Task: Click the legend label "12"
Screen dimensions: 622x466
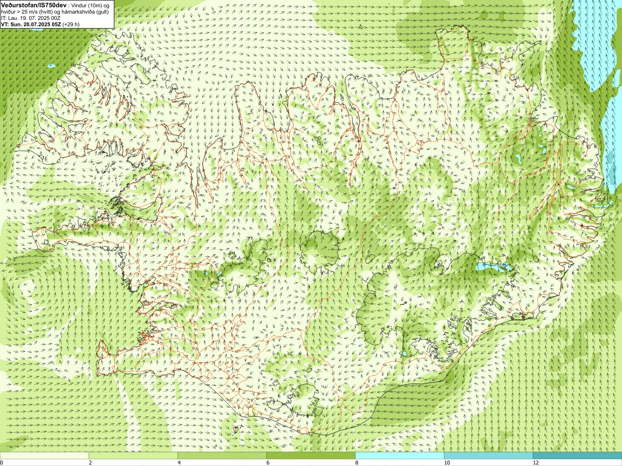Action: (x=536, y=463)
